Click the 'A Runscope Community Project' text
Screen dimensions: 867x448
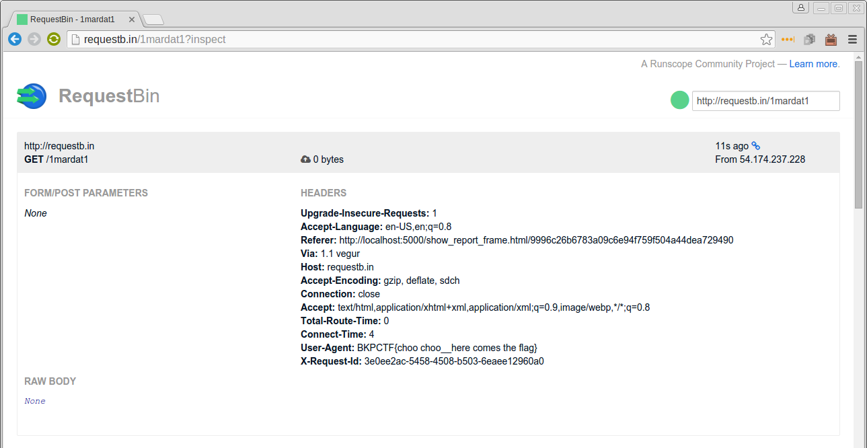(708, 64)
